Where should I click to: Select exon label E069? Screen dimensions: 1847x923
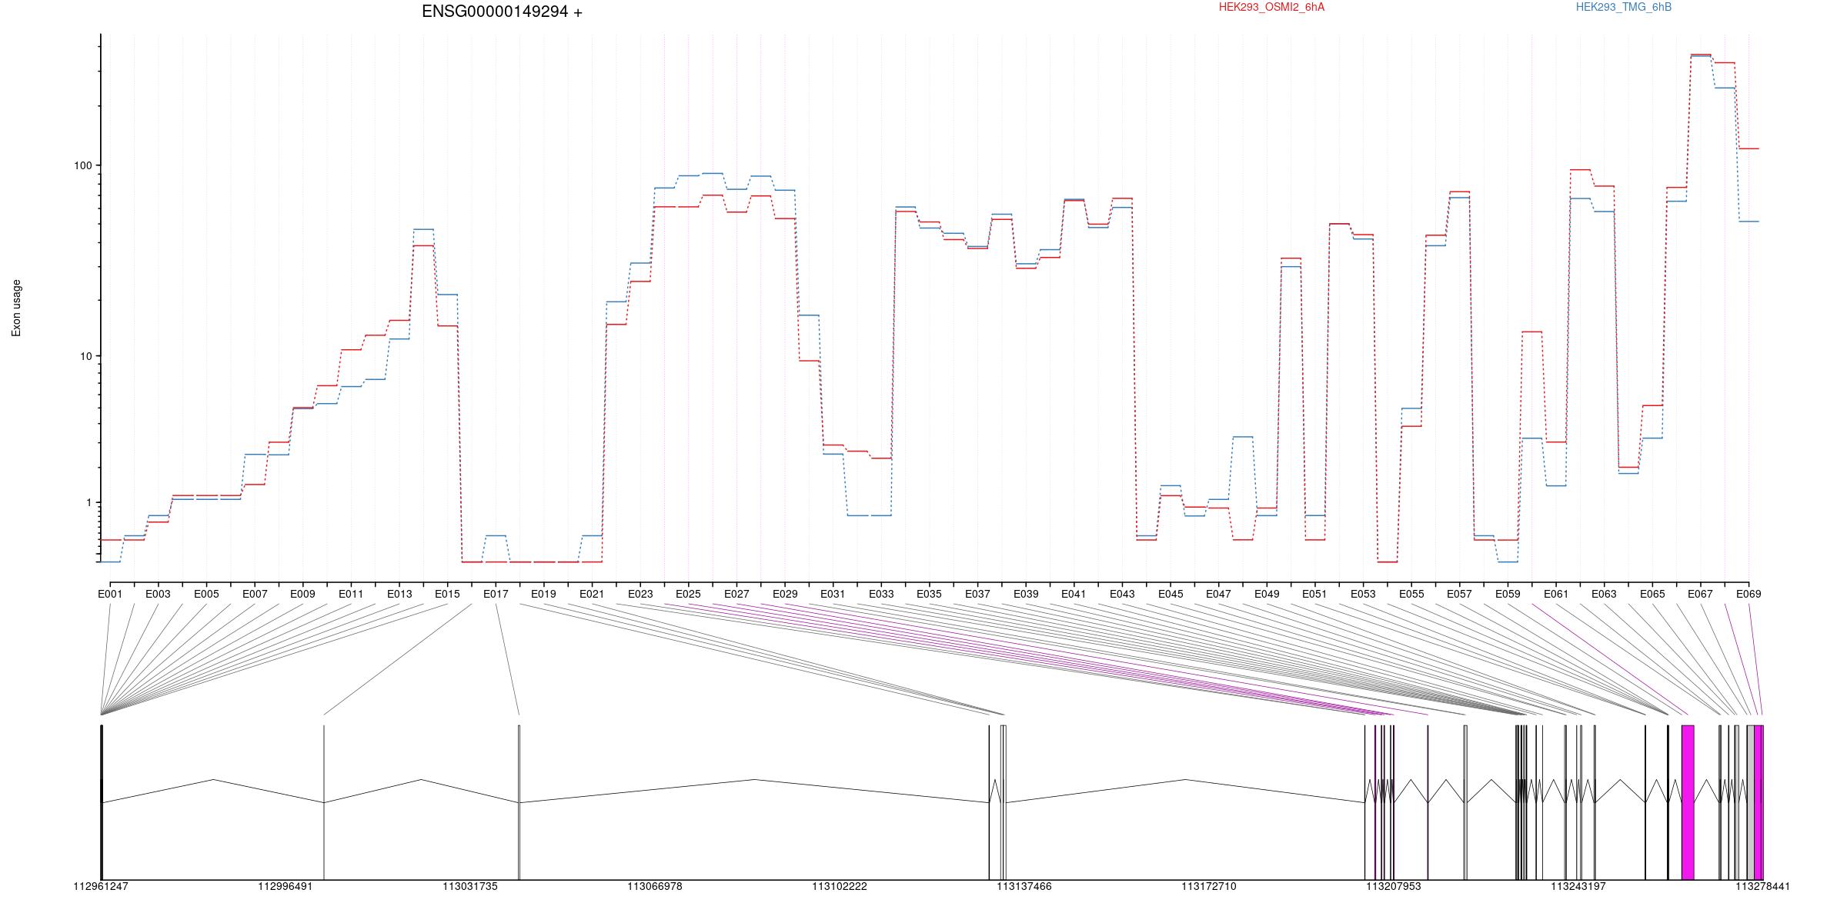pyautogui.click(x=1748, y=594)
